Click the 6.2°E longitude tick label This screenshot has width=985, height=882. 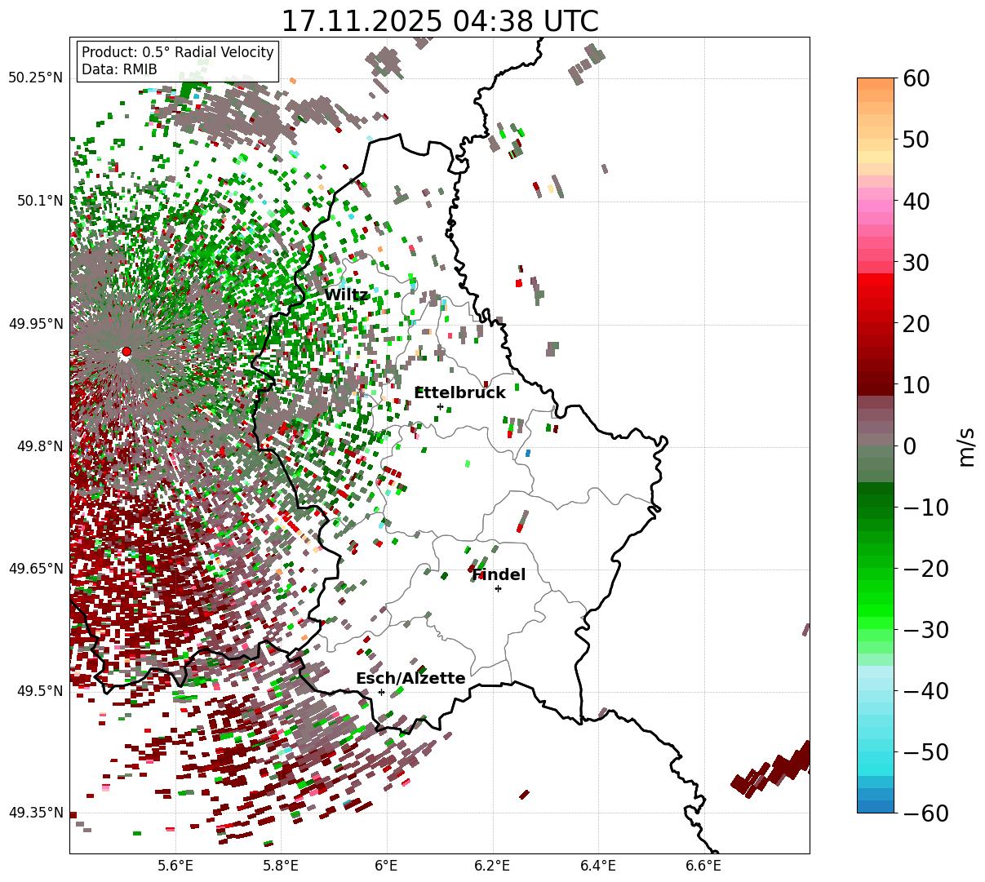point(492,866)
